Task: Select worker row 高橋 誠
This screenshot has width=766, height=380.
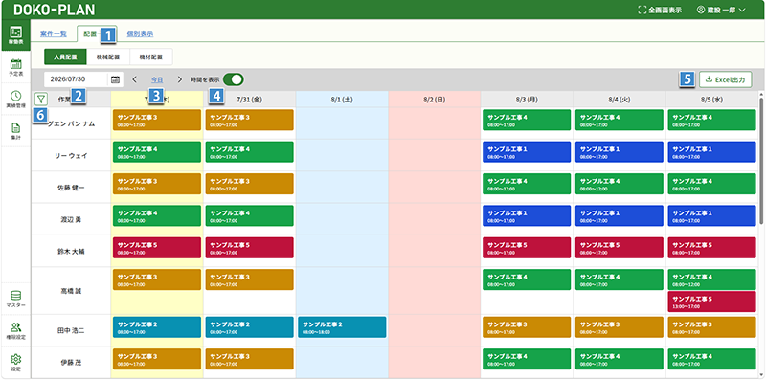Action: [x=71, y=291]
